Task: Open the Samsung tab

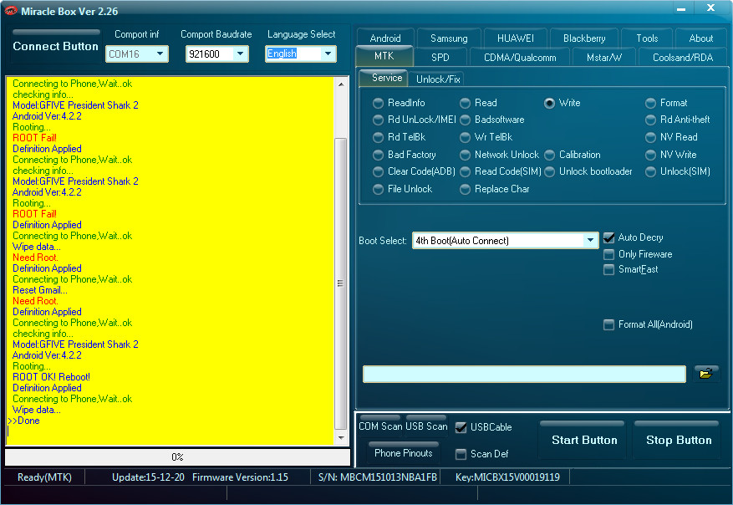Action: 449,38
